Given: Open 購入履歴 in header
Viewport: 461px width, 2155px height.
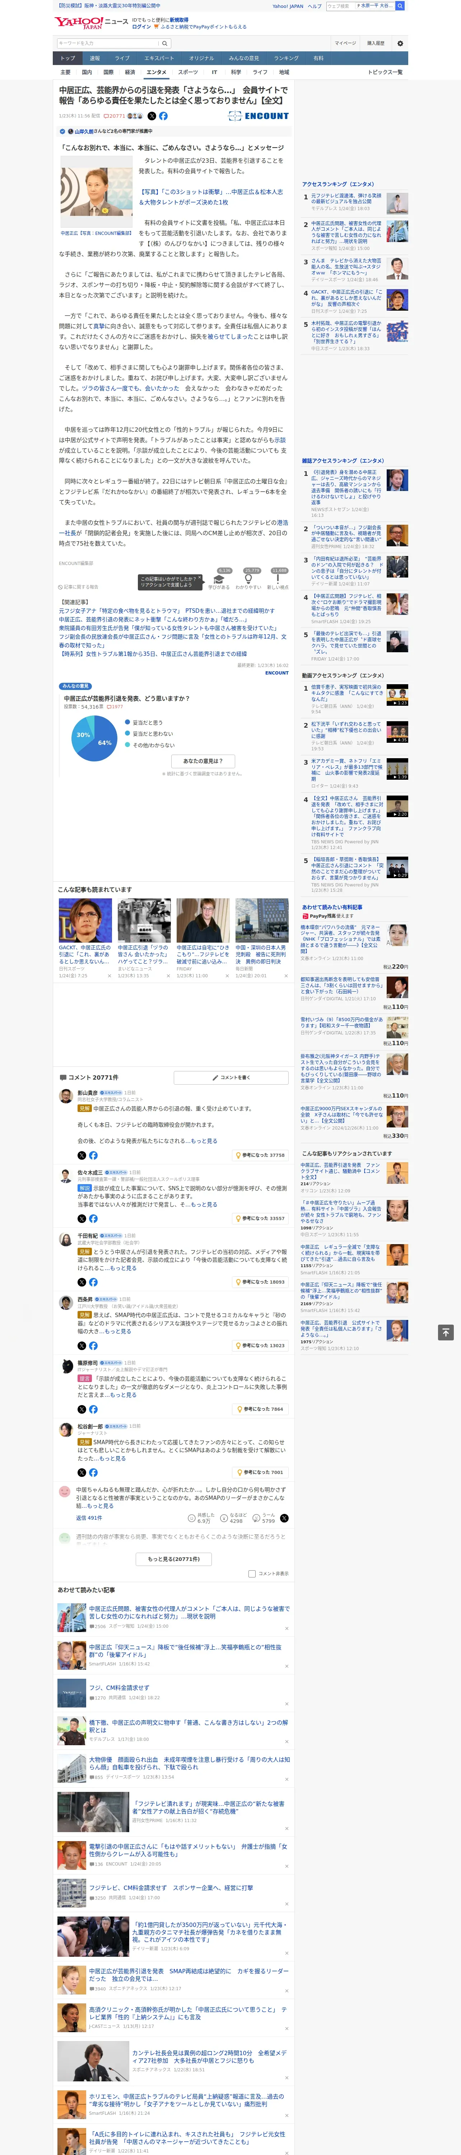Looking at the screenshot, I should [376, 43].
